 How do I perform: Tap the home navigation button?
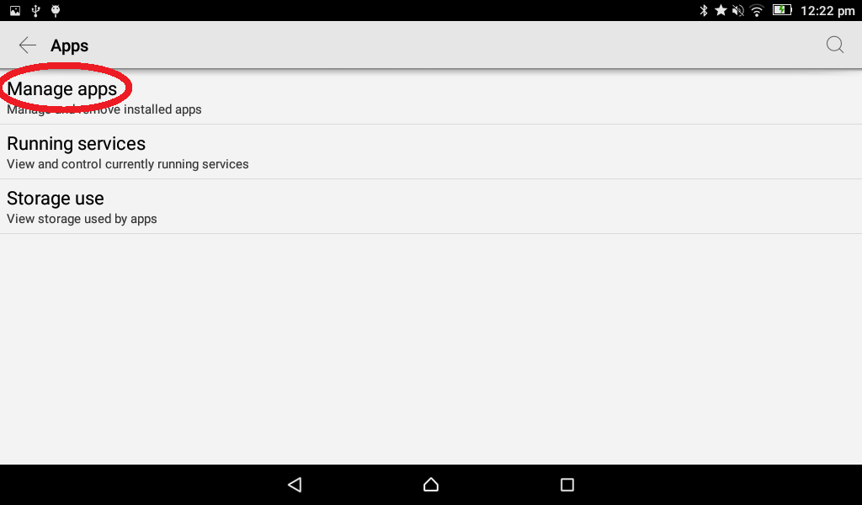431,484
